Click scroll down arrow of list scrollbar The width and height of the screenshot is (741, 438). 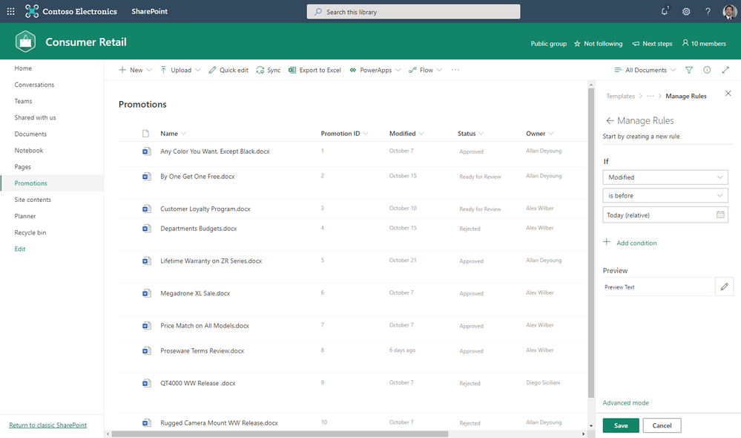[x=590, y=425]
